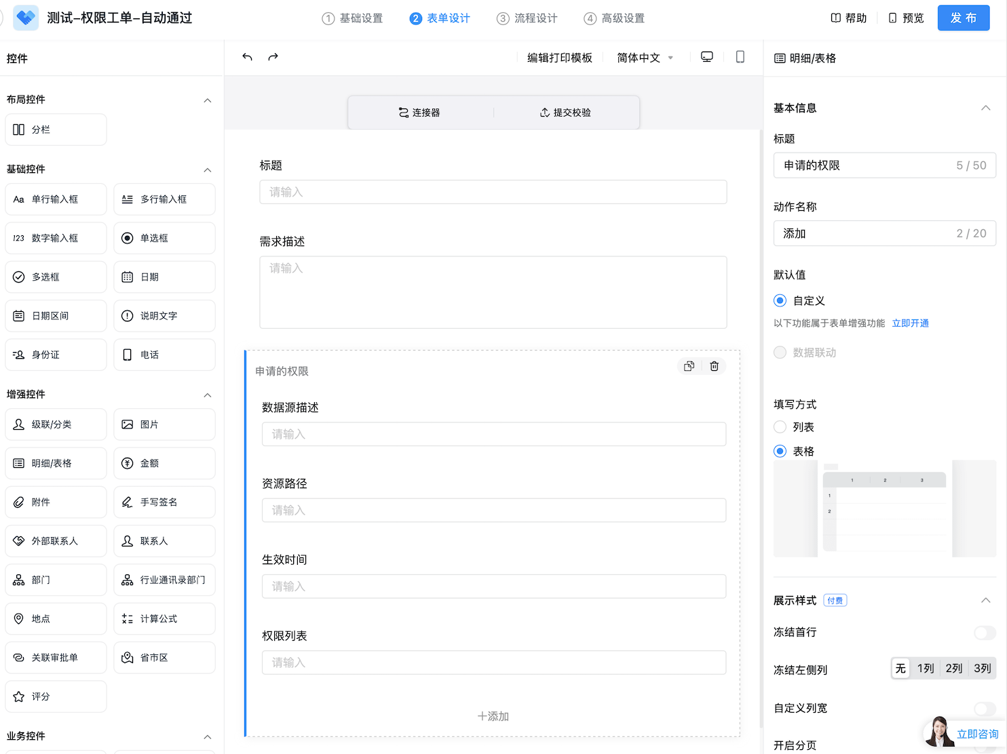Screen dimensions: 1007x754
Task: Open the 高级设置 step tab
Action: pos(614,18)
